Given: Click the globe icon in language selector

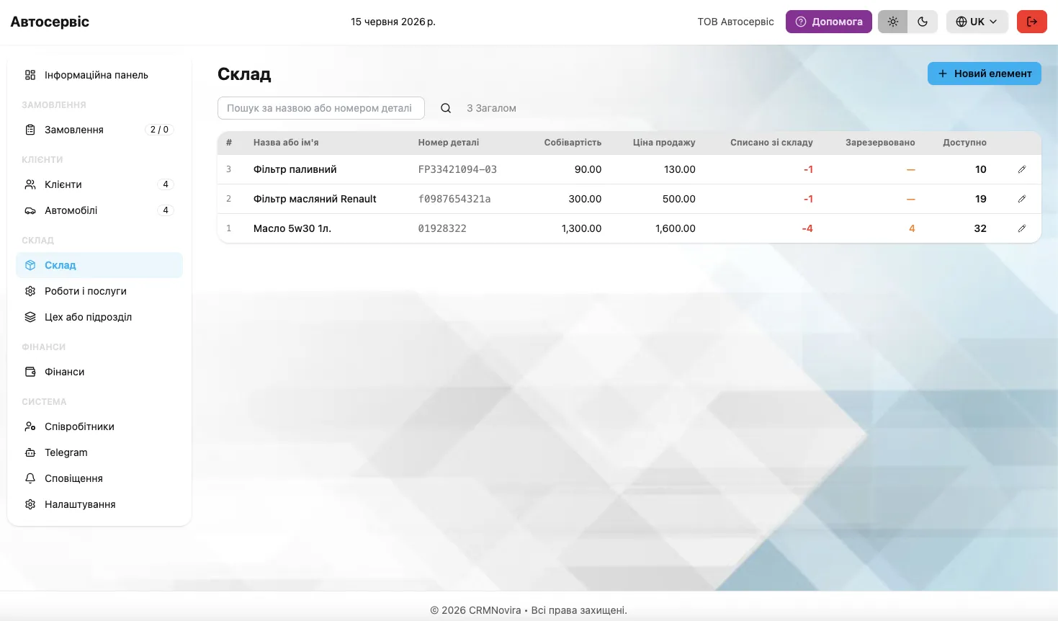Looking at the screenshot, I should pos(961,22).
